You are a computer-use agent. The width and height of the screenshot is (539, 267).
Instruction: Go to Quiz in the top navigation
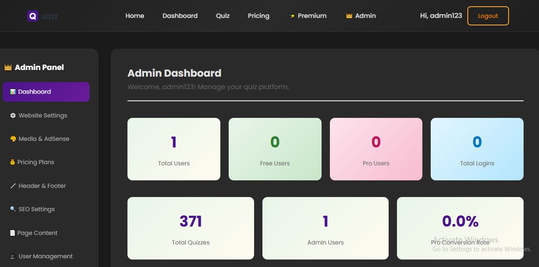pos(223,16)
